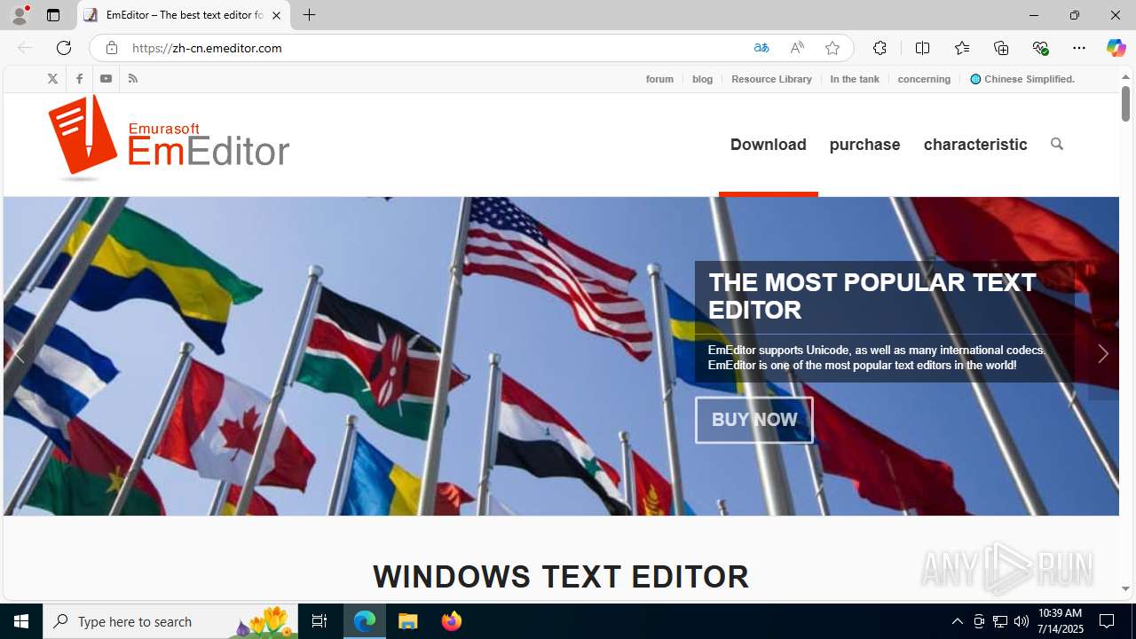Open the browser profile icon

pos(20,15)
